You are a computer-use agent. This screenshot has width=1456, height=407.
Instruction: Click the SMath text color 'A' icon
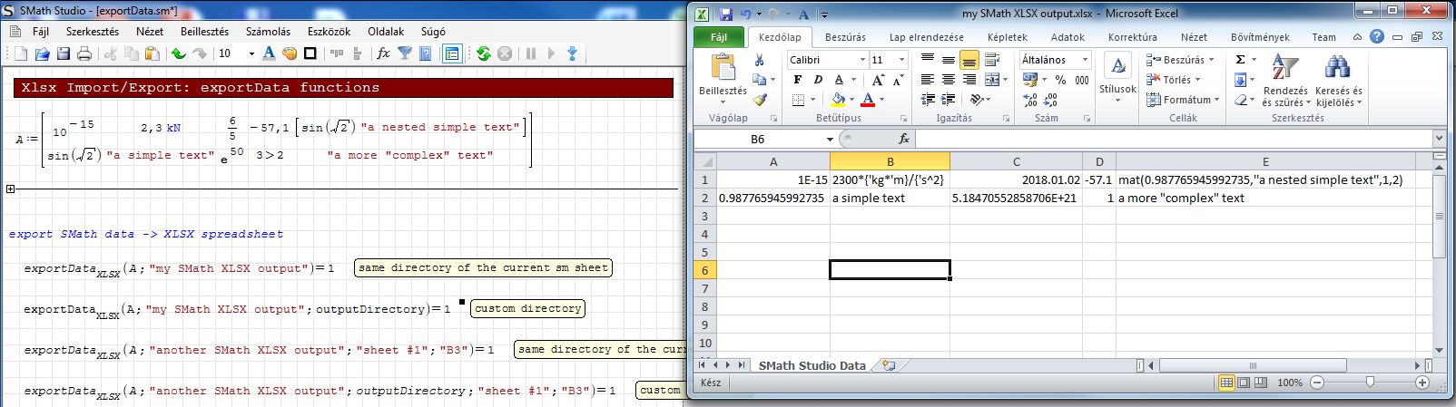pos(269,53)
